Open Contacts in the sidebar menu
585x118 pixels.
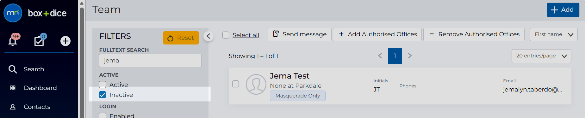tap(37, 107)
